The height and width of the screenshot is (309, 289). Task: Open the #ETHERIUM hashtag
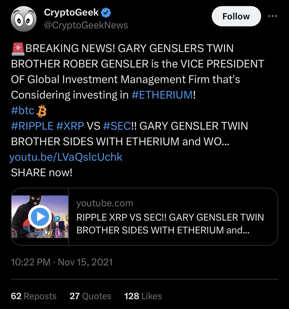tap(162, 95)
